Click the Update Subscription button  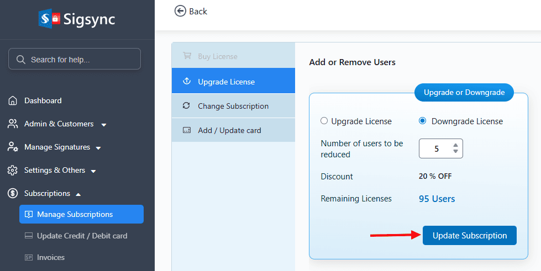pos(469,236)
